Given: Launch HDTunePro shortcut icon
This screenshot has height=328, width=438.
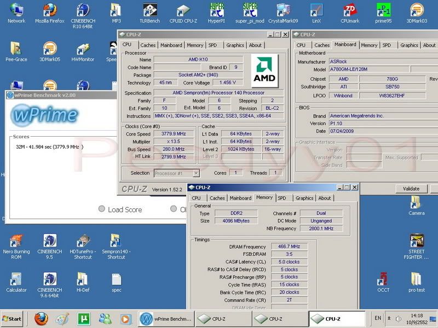Looking at the screenshot, I should [x=83, y=247].
